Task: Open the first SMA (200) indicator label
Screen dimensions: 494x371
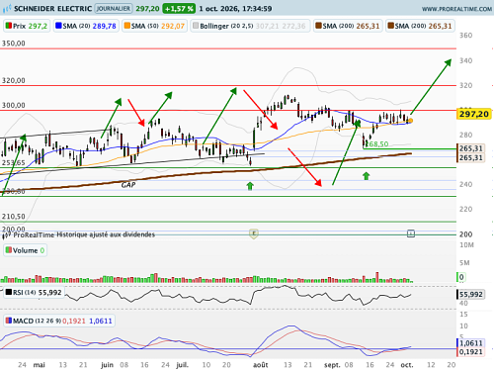Action: [x=348, y=26]
